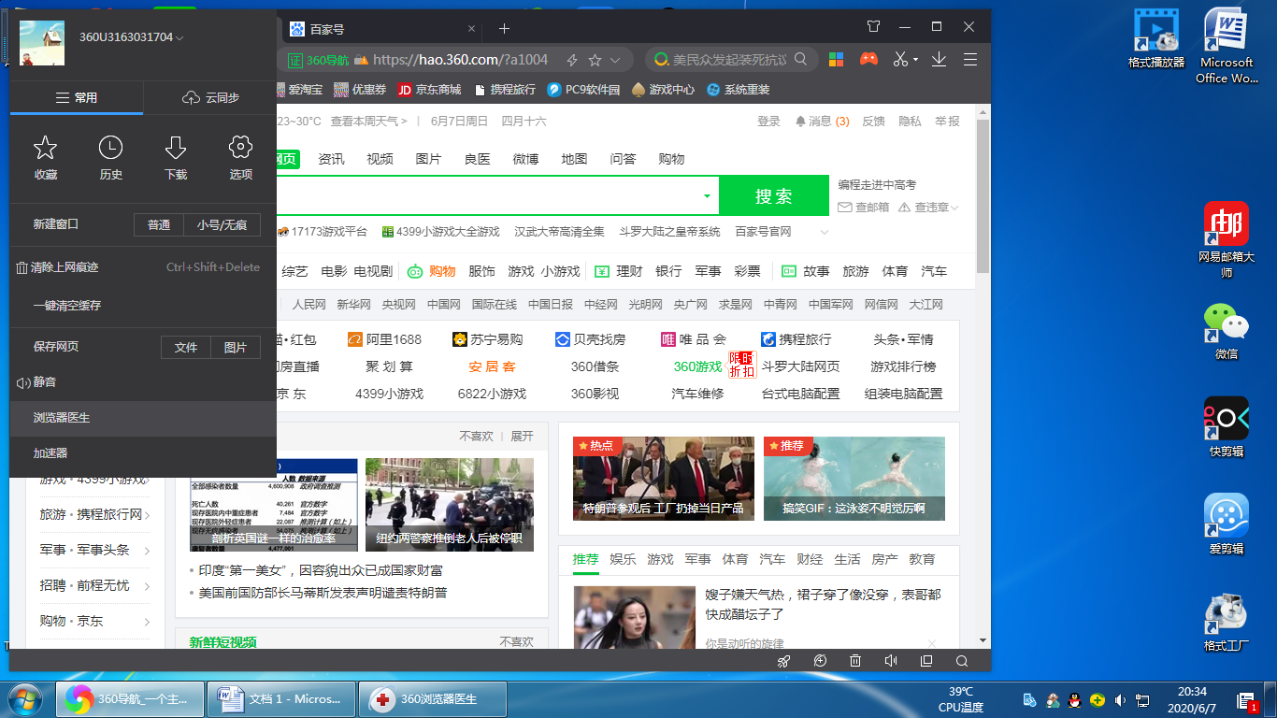Image resolution: width=1277 pixels, height=718 pixels.
Task: Expand the 旅游·携程旅行网 sidebar chevron
Action: 147,515
